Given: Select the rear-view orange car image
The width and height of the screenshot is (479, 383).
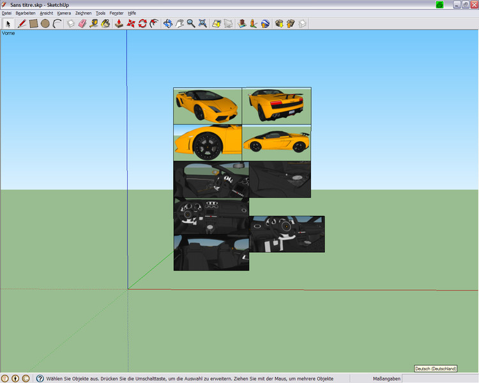Looking at the screenshot, I should [277, 106].
